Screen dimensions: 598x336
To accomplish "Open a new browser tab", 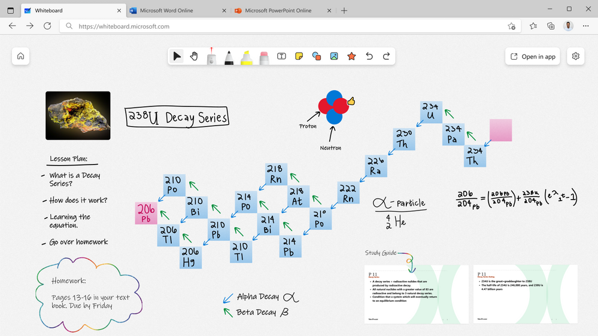I will click(x=344, y=11).
